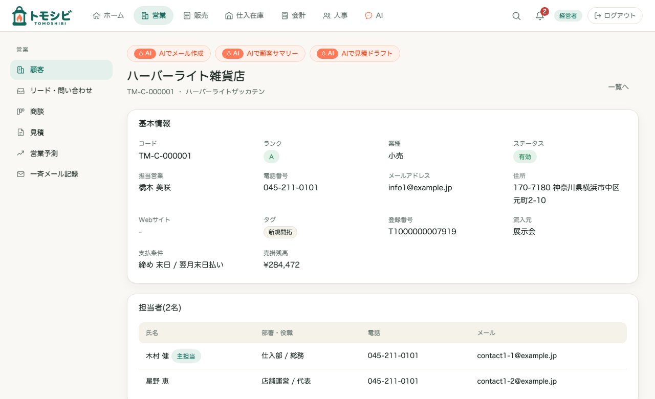This screenshot has width=655, height=399.
Task: Click the ログアウト button
Action: click(x=615, y=16)
